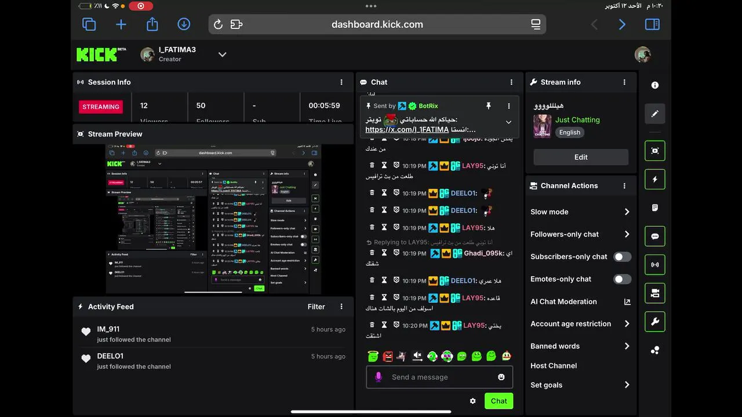Open the I_FATIMA3 account dropdown arrow
Screen dimensions: 742x417
pos(222,54)
